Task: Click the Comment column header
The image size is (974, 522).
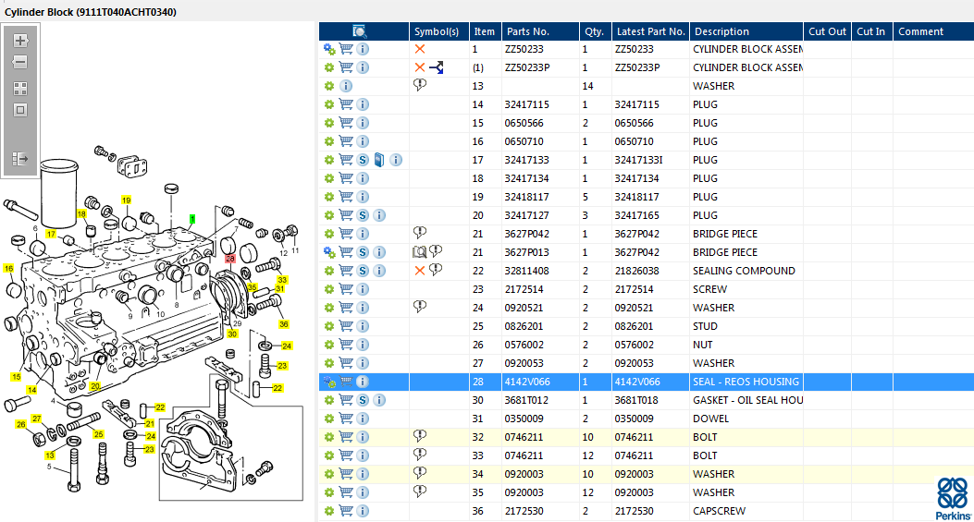Action: click(933, 31)
